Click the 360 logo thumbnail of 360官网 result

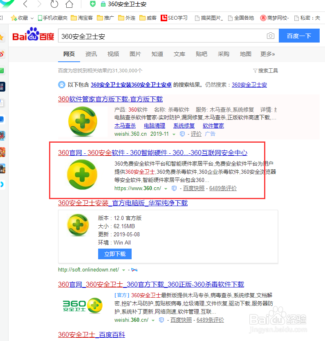pyautogui.click(x=82, y=175)
